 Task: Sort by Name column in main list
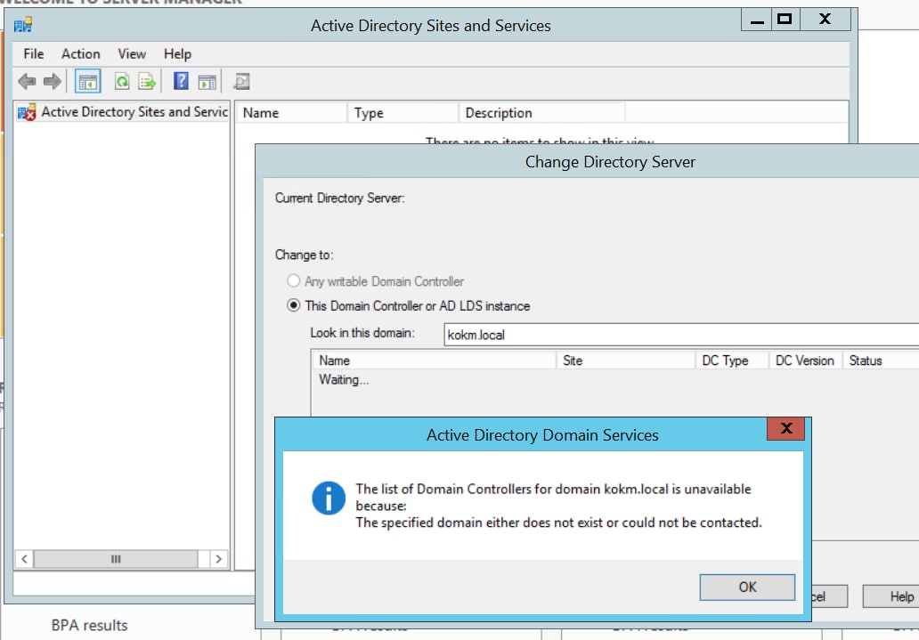[291, 112]
